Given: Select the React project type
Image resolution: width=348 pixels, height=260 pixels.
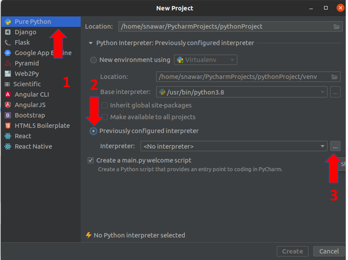Looking at the screenshot, I should pyautogui.click(x=41, y=136).
